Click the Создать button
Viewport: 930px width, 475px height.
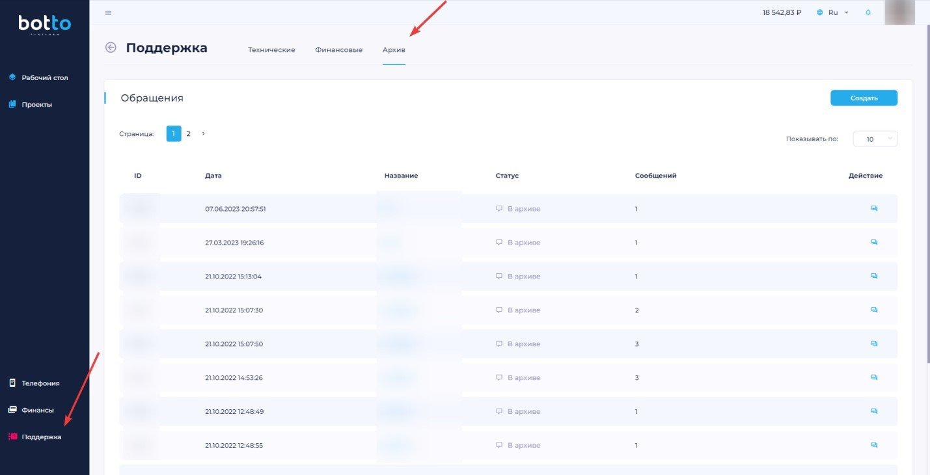pos(864,98)
